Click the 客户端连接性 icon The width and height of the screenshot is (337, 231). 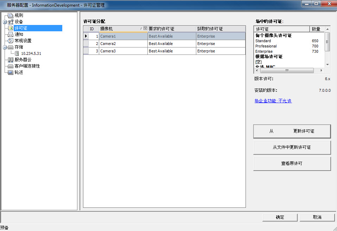click(x=10, y=66)
